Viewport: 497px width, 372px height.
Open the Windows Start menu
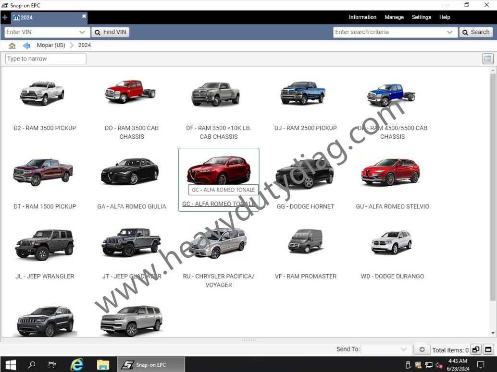pos(11,365)
